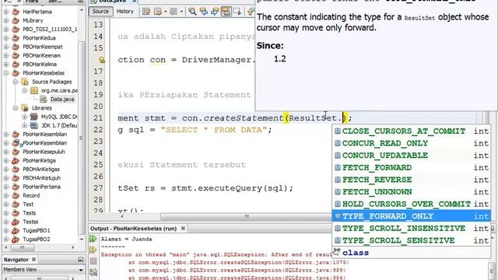Screen dimensions: 498x280
Task: Choose FETCH_FORWARD from the autocomplete list
Action: pyautogui.click(x=412, y=167)
